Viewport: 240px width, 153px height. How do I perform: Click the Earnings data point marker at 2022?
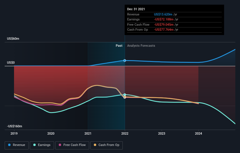pyautogui.click(x=125, y=95)
